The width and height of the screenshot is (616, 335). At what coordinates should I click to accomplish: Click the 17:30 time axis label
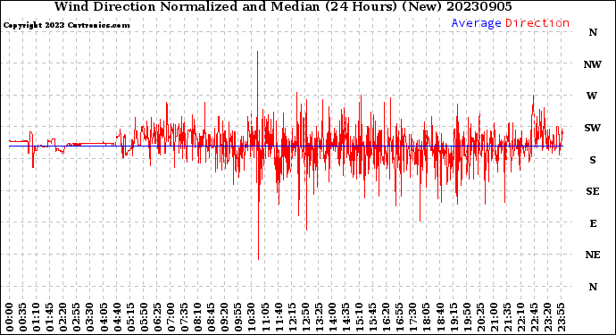click(x=412, y=317)
